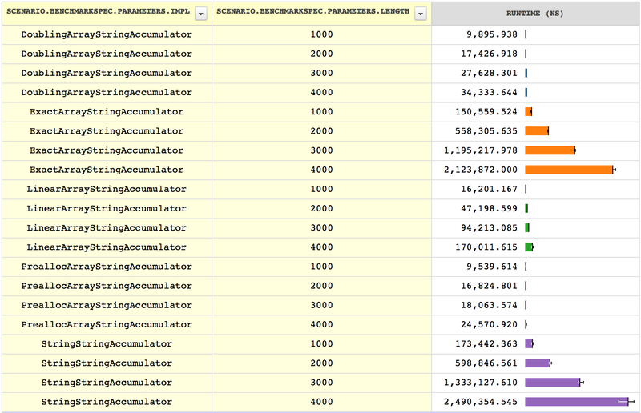Select the length cell 2000 for LinearArrayStringAccumulator
Image resolution: width=641 pixels, height=413 pixels.
[x=321, y=209]
